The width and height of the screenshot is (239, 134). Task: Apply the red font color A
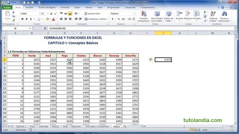point(53,19)
